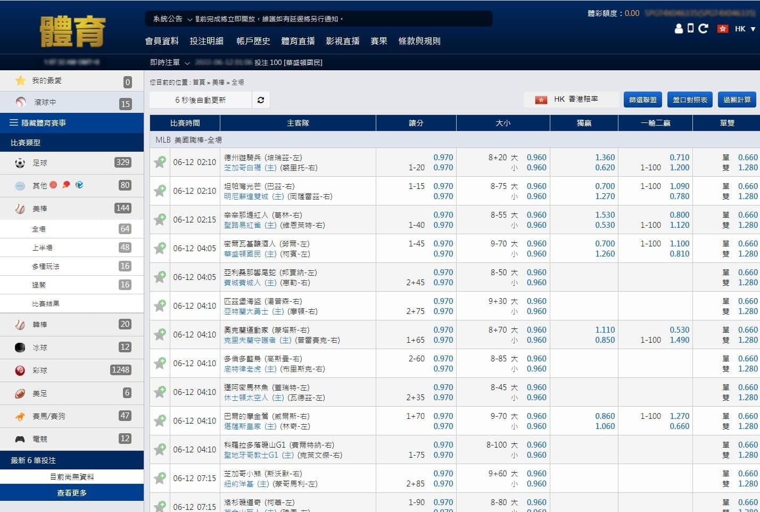Expand the 即時注單 live bets dropdown
This screenshot has height=512, width=760.
click(187, 63)
